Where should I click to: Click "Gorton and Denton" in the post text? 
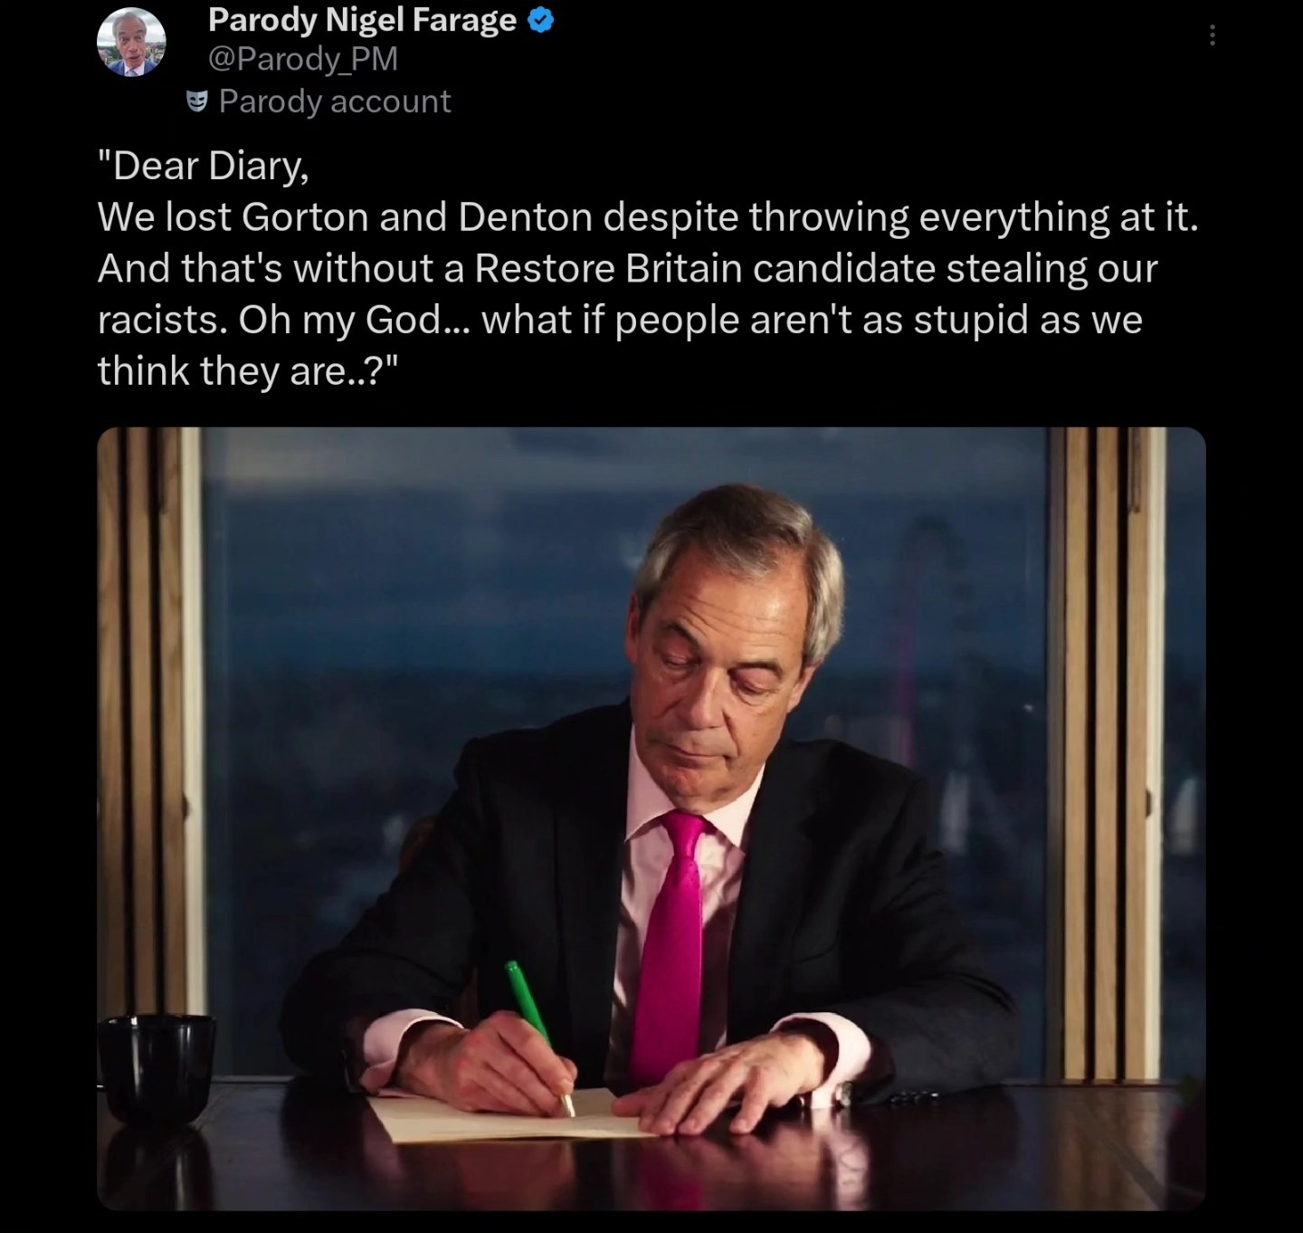coord(416,217)
